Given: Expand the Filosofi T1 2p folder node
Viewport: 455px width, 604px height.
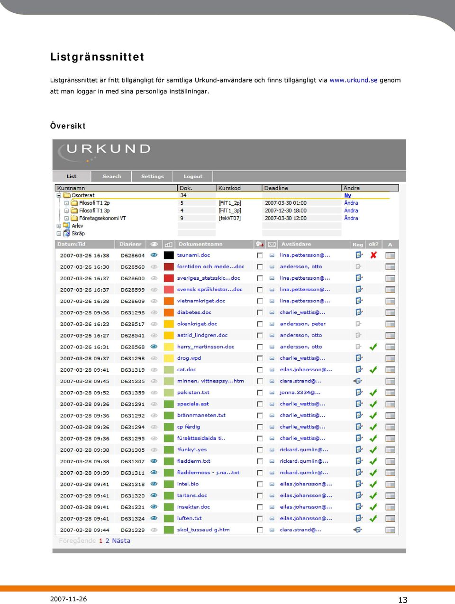Looking at the screenshot, I should (x=66, y=203).
